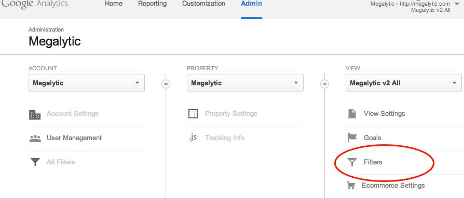Switch to the Reporting tab
464x198 pixels.
(x=153, y=4)
